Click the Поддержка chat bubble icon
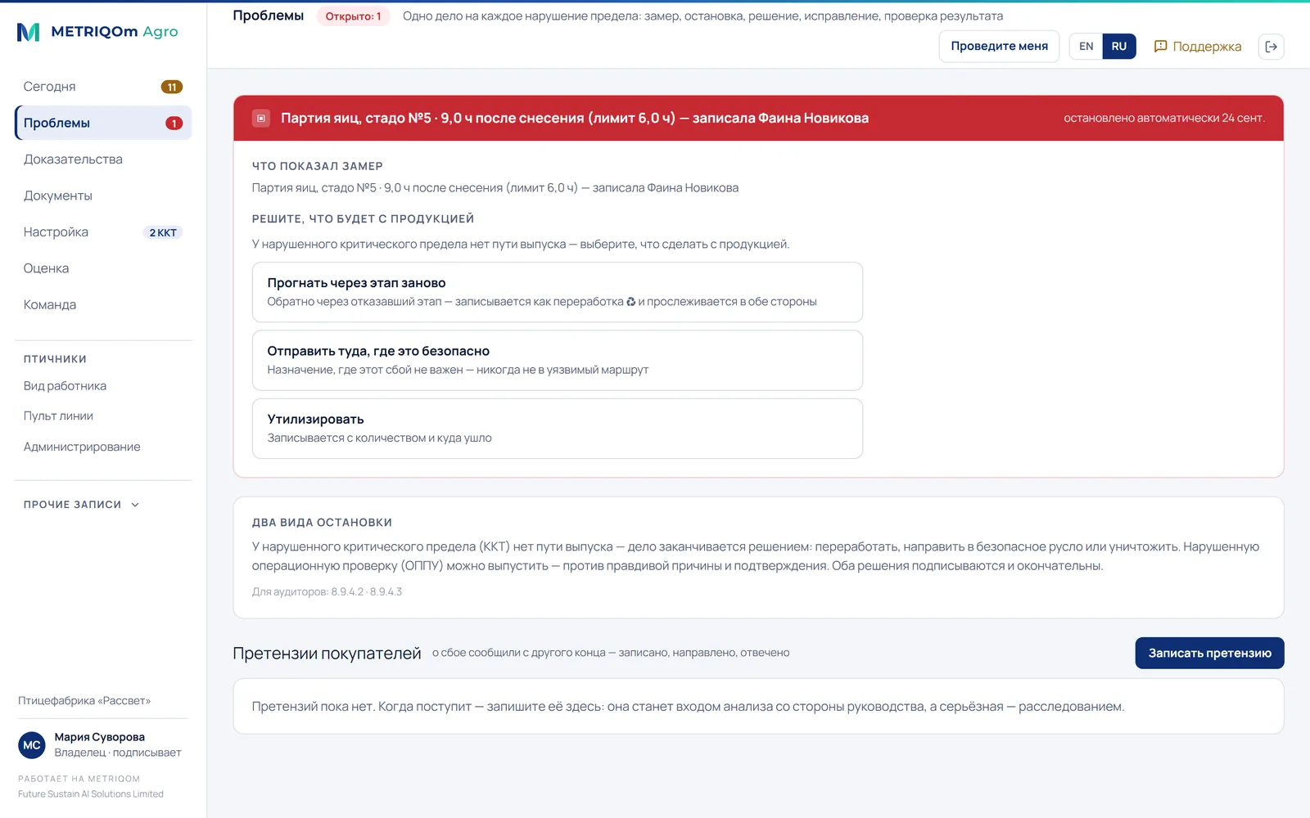Viewport: 1310px width, 818px height. pyautogui.click(x=1160, y=47)
